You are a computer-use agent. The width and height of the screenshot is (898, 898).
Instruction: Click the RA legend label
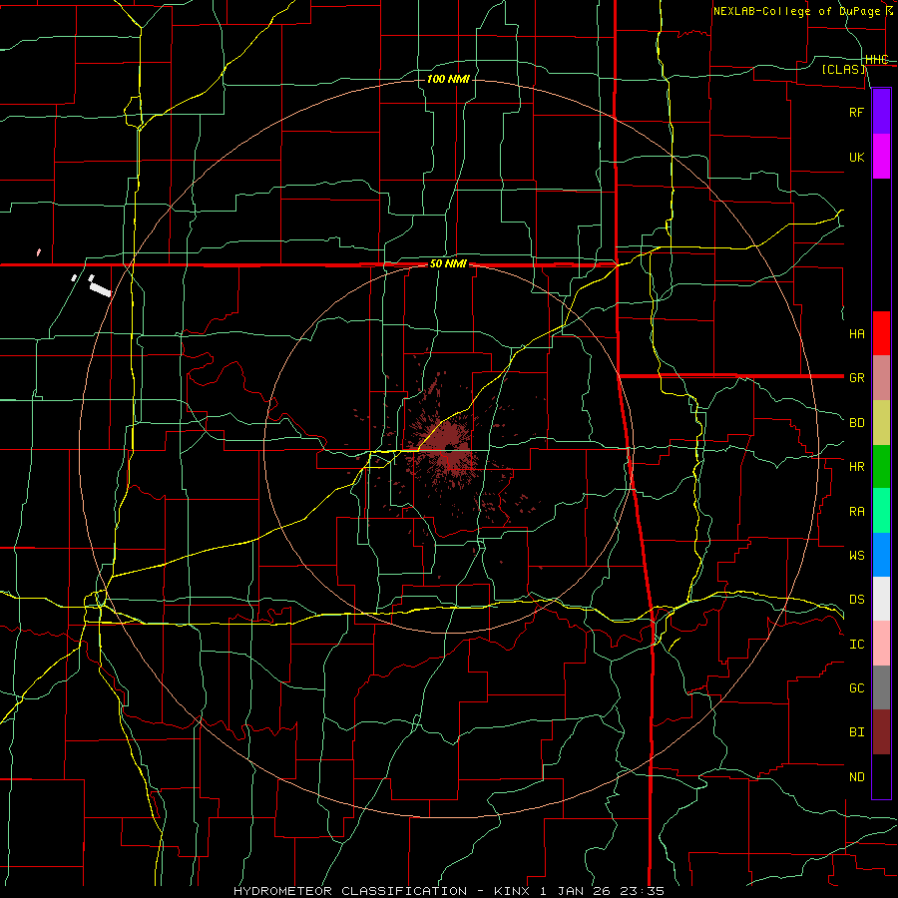coord(857,512)
